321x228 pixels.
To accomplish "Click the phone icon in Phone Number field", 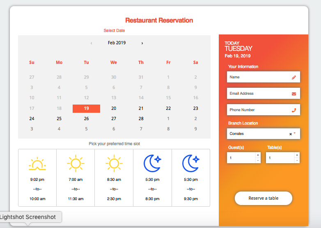I will [x=293, y=110].
